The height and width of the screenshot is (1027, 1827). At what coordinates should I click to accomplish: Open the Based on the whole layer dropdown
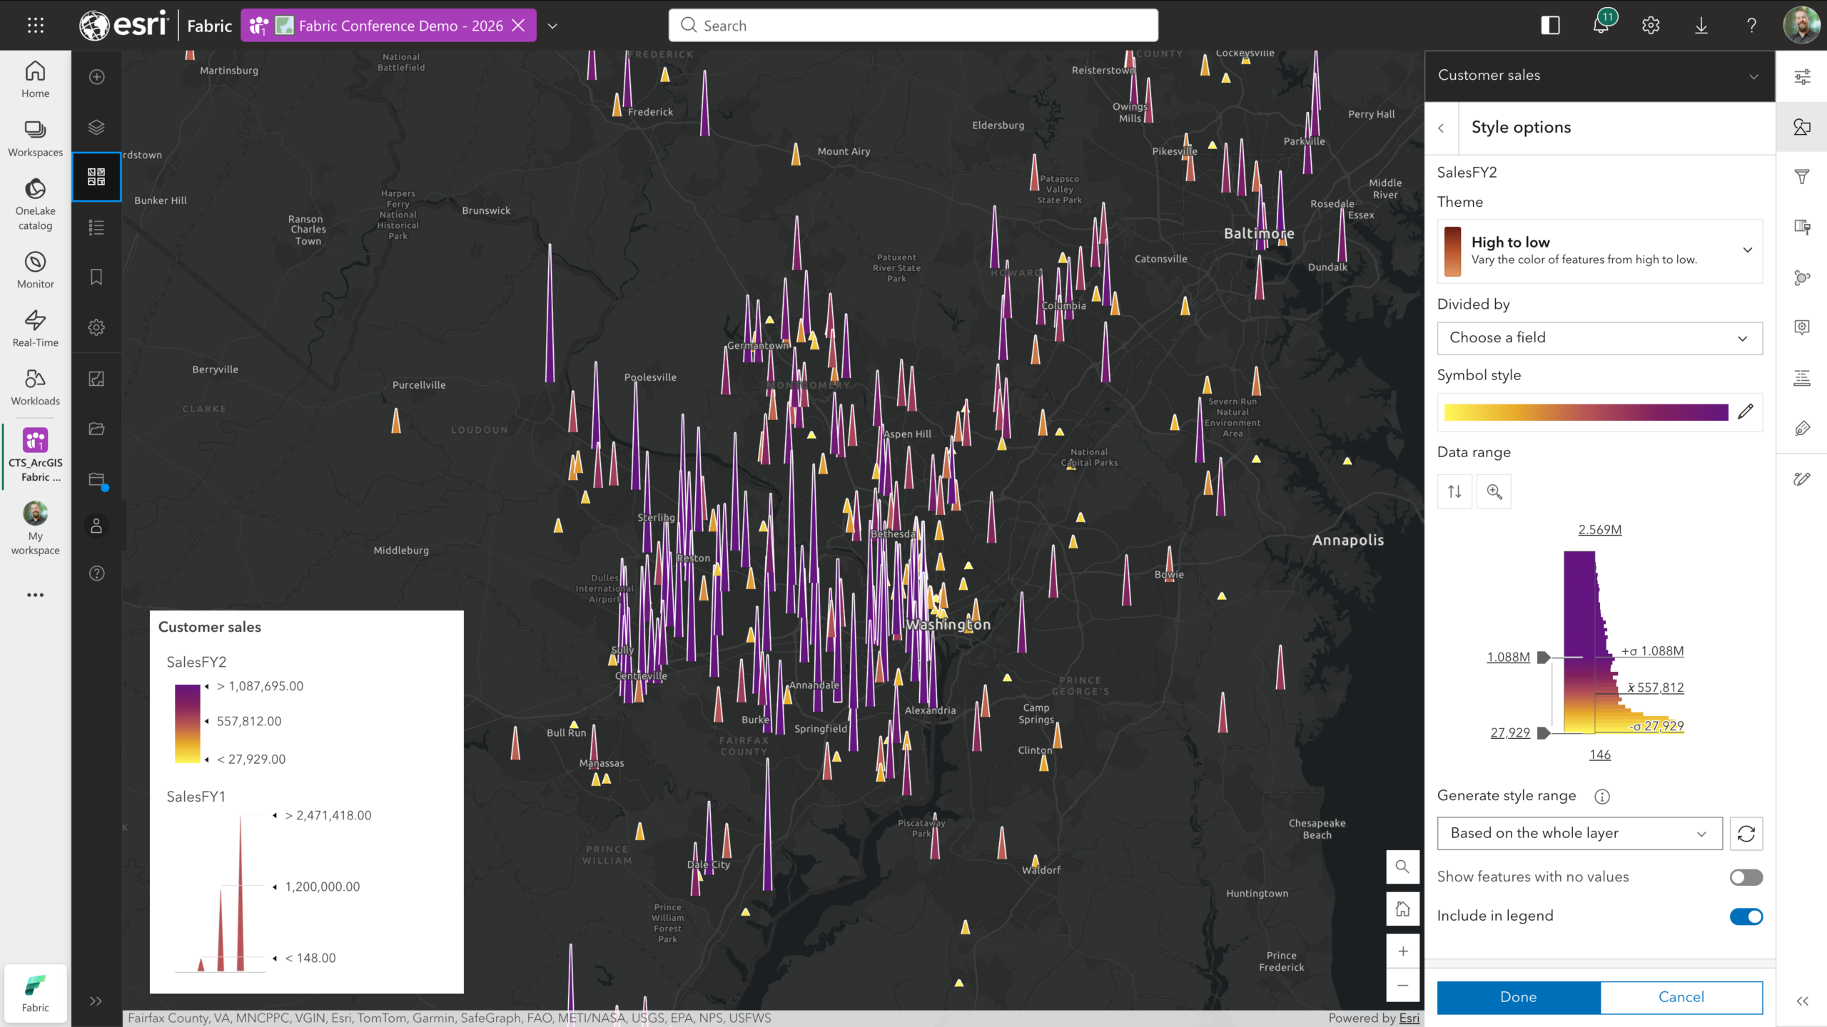point(1579,833)
